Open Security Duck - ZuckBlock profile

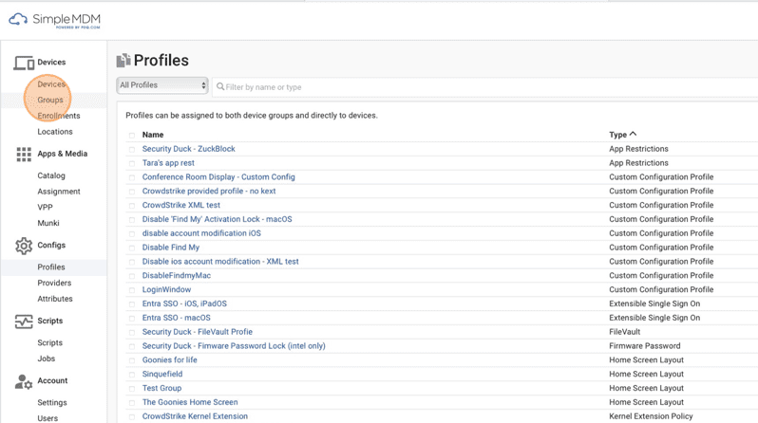pyautogui.click(x=188, y=149)
